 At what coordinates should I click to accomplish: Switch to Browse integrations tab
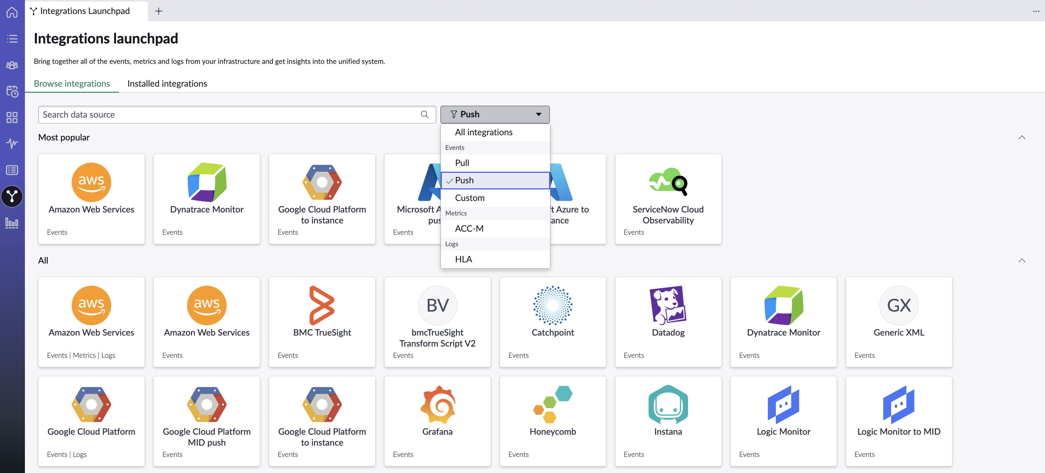pyautogui.click(x=72, y=84)
